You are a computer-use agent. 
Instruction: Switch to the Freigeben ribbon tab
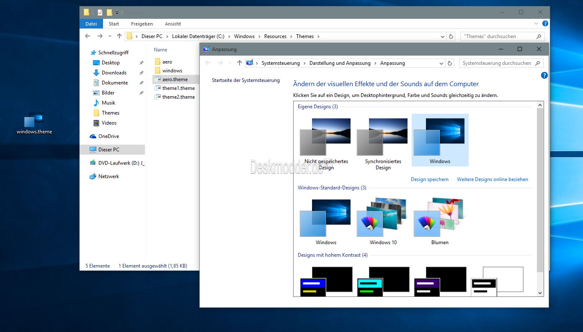point(142,24)
